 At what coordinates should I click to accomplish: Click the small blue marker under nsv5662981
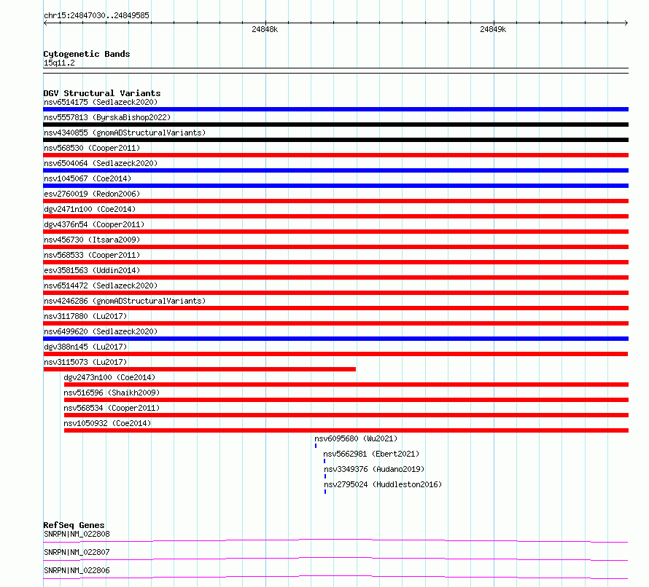click(x=324, y=461)
